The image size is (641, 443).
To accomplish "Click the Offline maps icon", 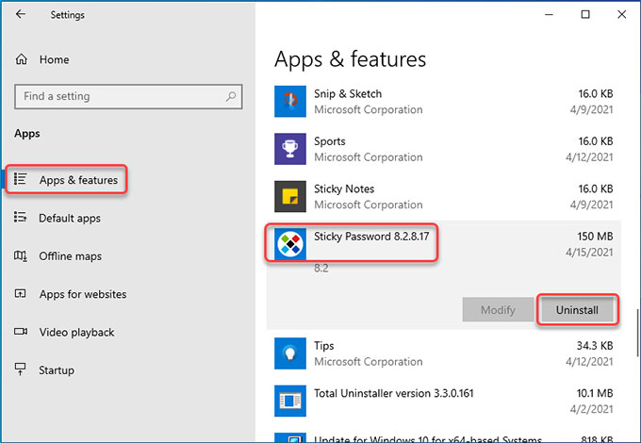I will [21, 255].
